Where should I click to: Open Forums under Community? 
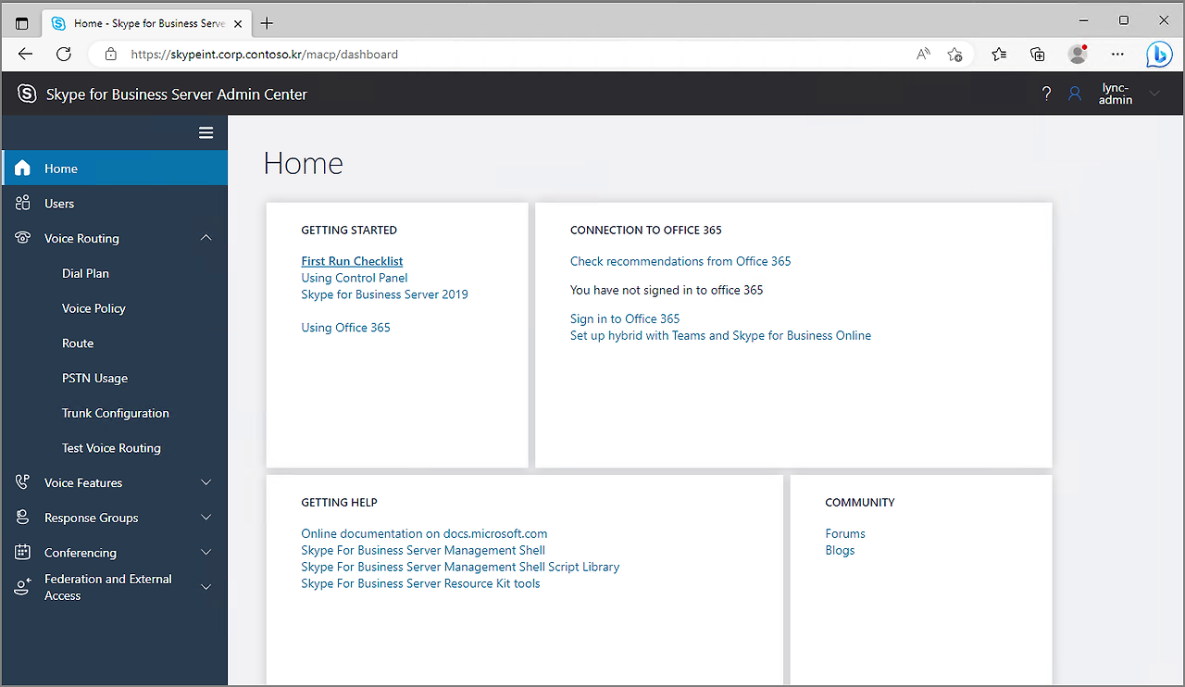[x=844, y=532]
